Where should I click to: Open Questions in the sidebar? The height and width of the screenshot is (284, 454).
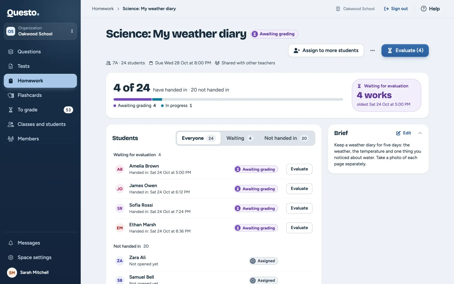(40, 52)
